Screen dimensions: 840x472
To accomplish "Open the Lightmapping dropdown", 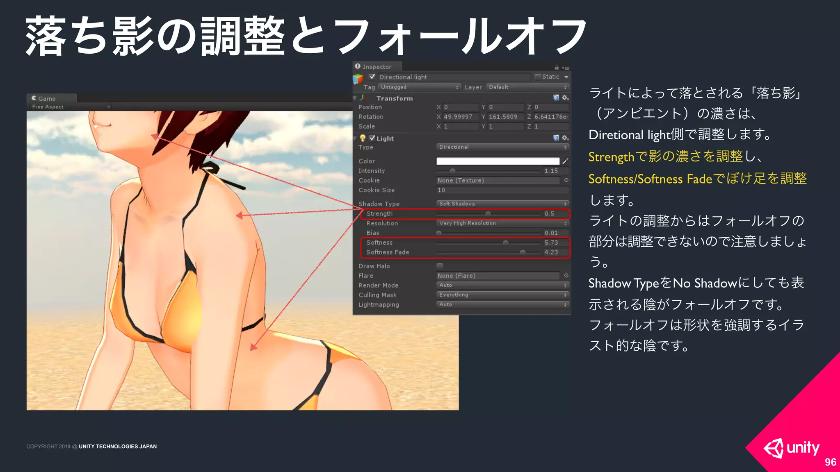I will (502, 304).
